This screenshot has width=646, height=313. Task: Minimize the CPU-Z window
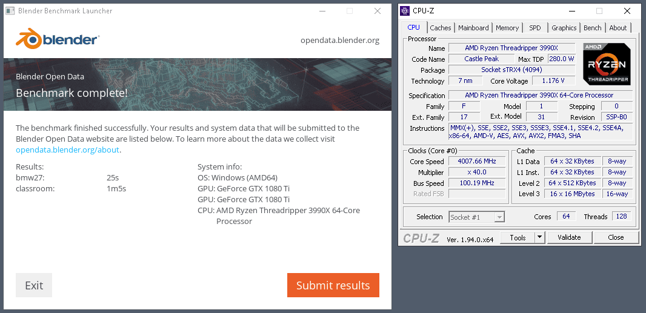tap(572, 11)
